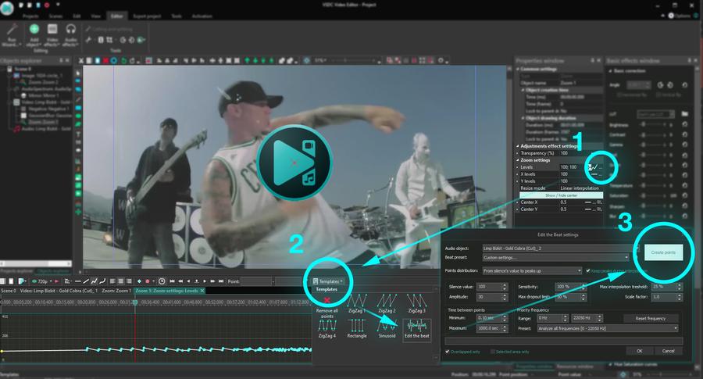Open the Run Wizard tool
Screen dimensions: 703x379
pos(11,35)
